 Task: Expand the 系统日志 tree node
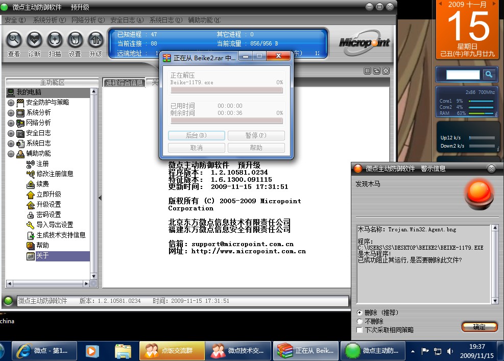(11, 143)
